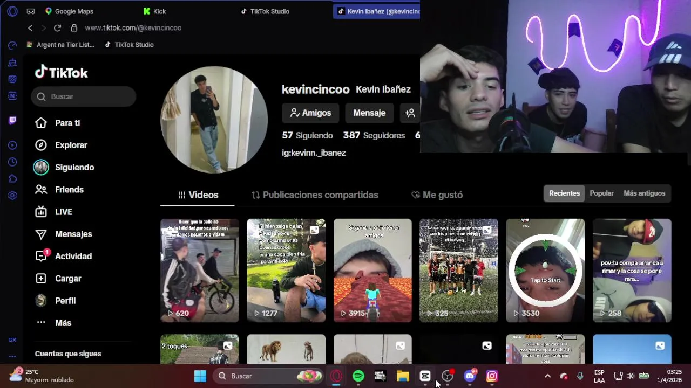The height and width of the screenshot is (388, 691).
Task: Click the Windows Start button
Action: pos(200,376)
